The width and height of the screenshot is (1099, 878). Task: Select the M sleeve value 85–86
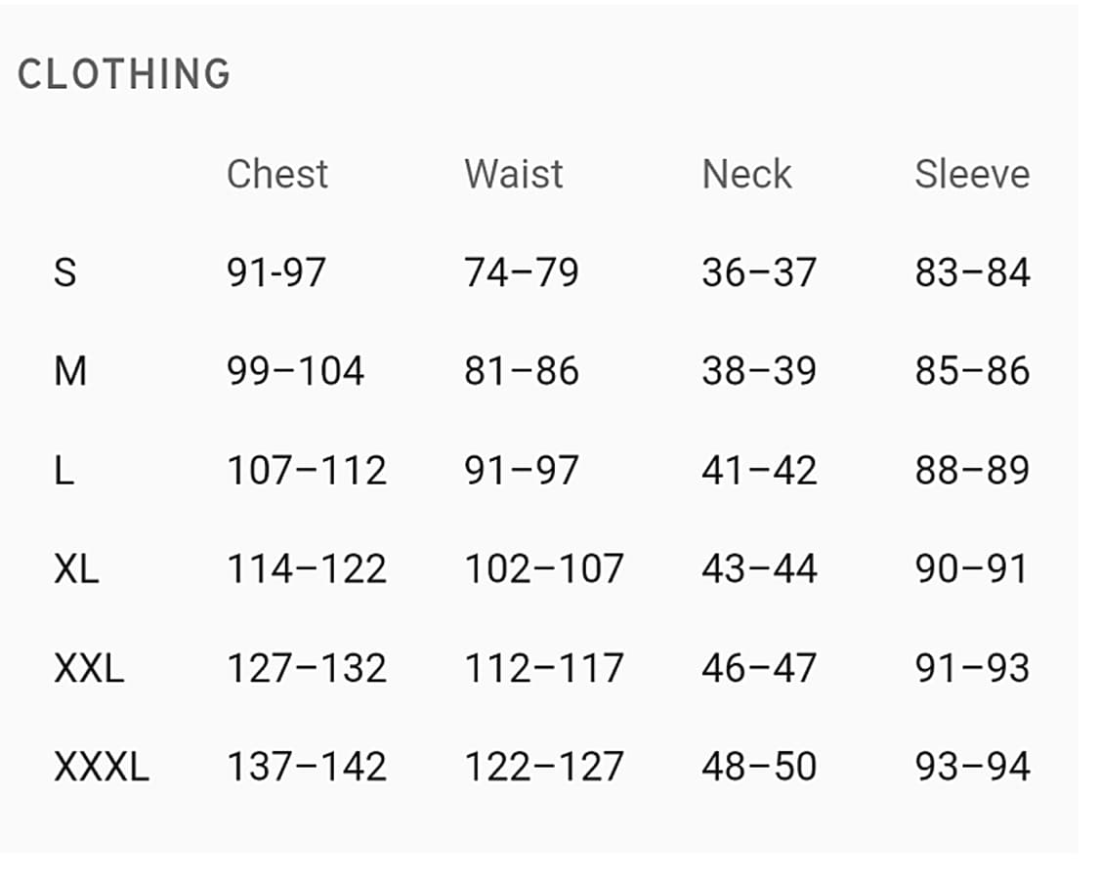(972, 371)
